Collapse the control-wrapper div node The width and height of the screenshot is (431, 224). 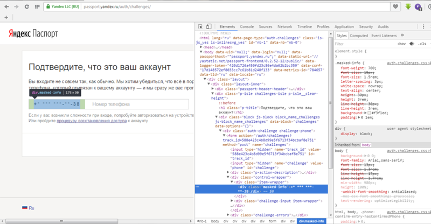(228, 177)
